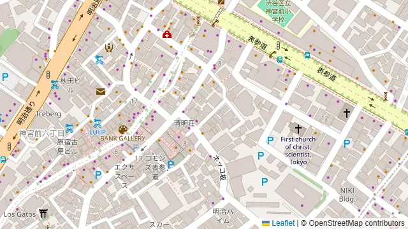The image size is (408, 229).
Task: Select traffic signal icon near 秋田ビル
Action: 48,75
